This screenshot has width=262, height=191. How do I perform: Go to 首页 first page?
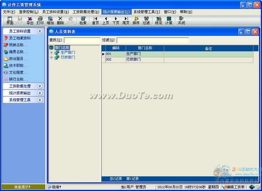pos(95,20)
